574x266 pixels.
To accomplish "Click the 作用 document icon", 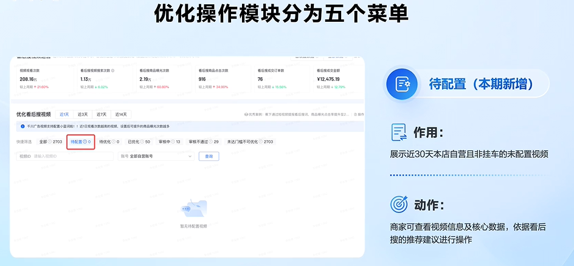I will pyautogui.click(x=399, y=132).
